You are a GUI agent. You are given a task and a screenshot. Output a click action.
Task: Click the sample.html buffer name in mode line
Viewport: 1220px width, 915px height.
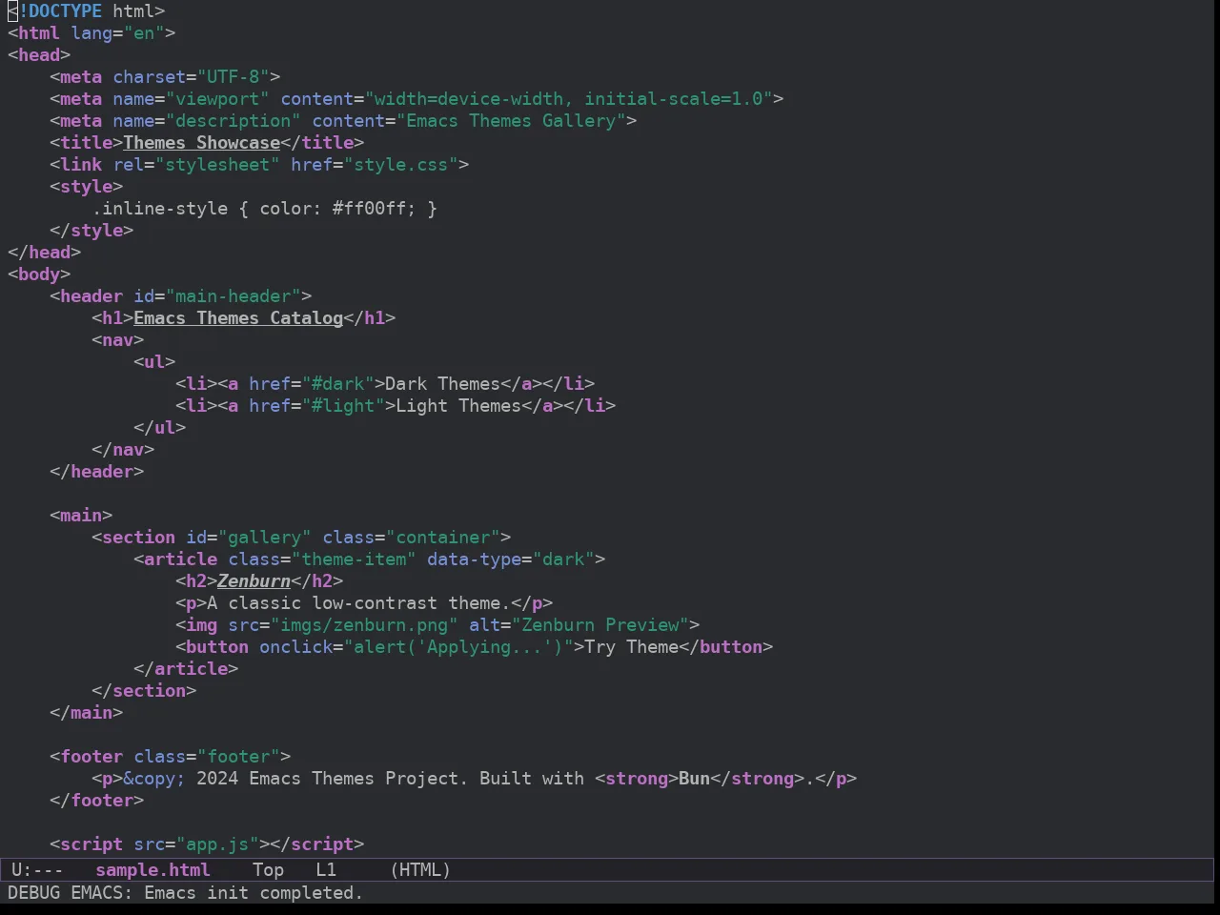point(152,870)
